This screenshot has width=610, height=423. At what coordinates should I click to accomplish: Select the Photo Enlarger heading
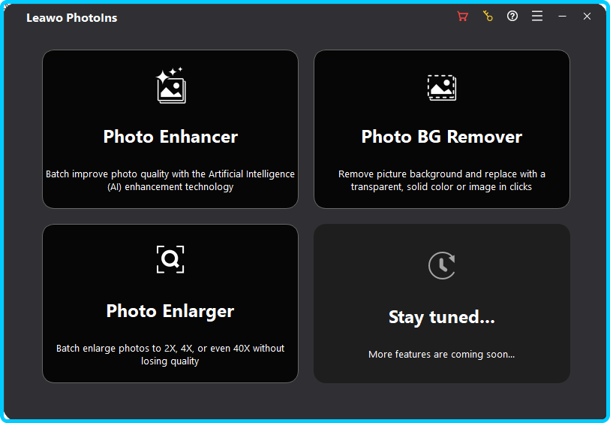170,311
